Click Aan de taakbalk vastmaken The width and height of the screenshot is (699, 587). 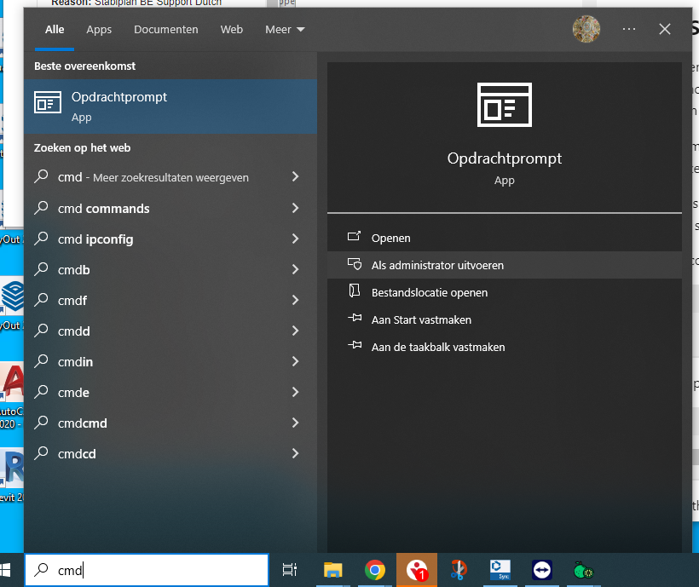click(x=504, y=347)
